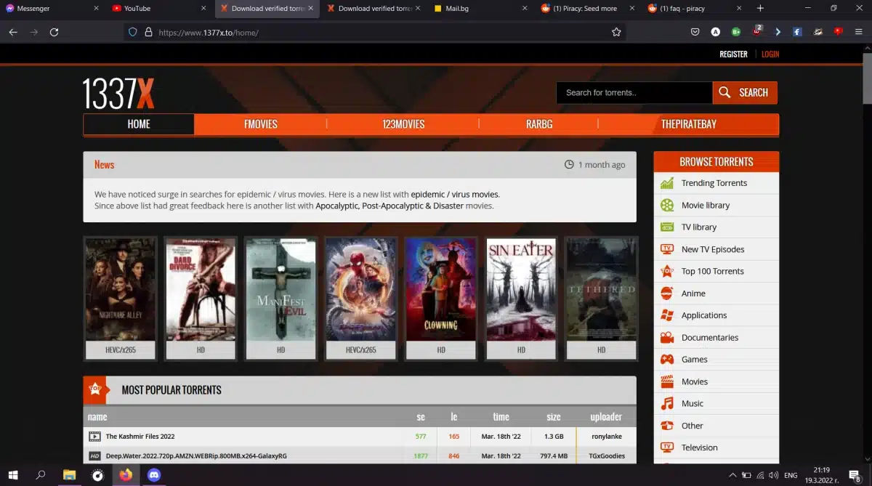Click the 1337X site logo
This screenshot has height=486, width=872.
pos(118,93)
